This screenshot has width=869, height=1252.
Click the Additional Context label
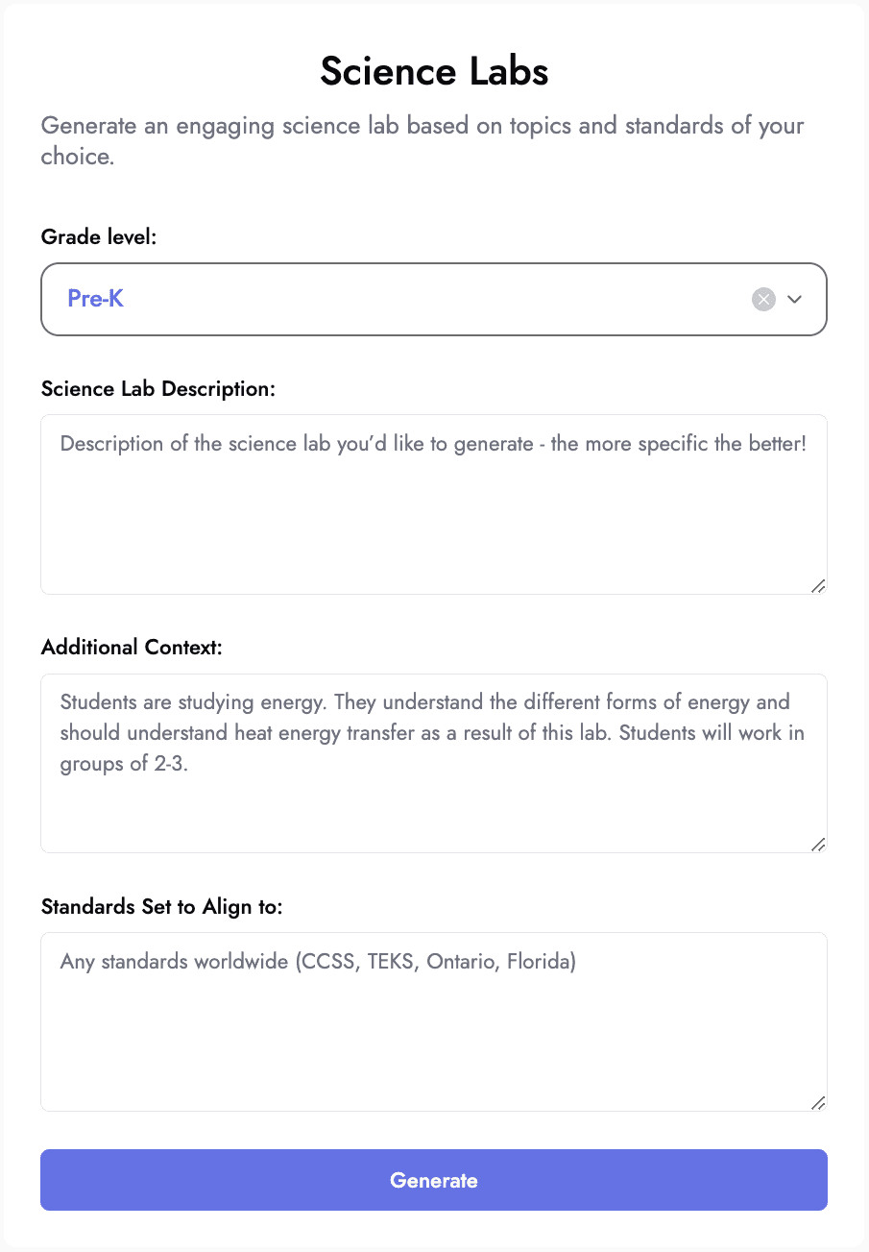[132, 648]
